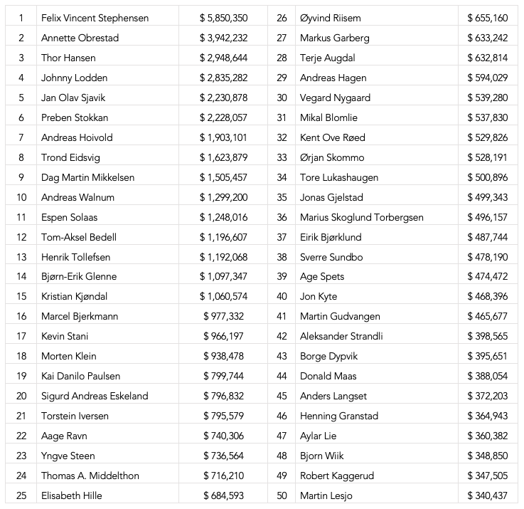Image resolution: width=524 pixels, height=509 pixels.
Task: Click on Aylar Lie's name
Action: (x=319, y=436)
